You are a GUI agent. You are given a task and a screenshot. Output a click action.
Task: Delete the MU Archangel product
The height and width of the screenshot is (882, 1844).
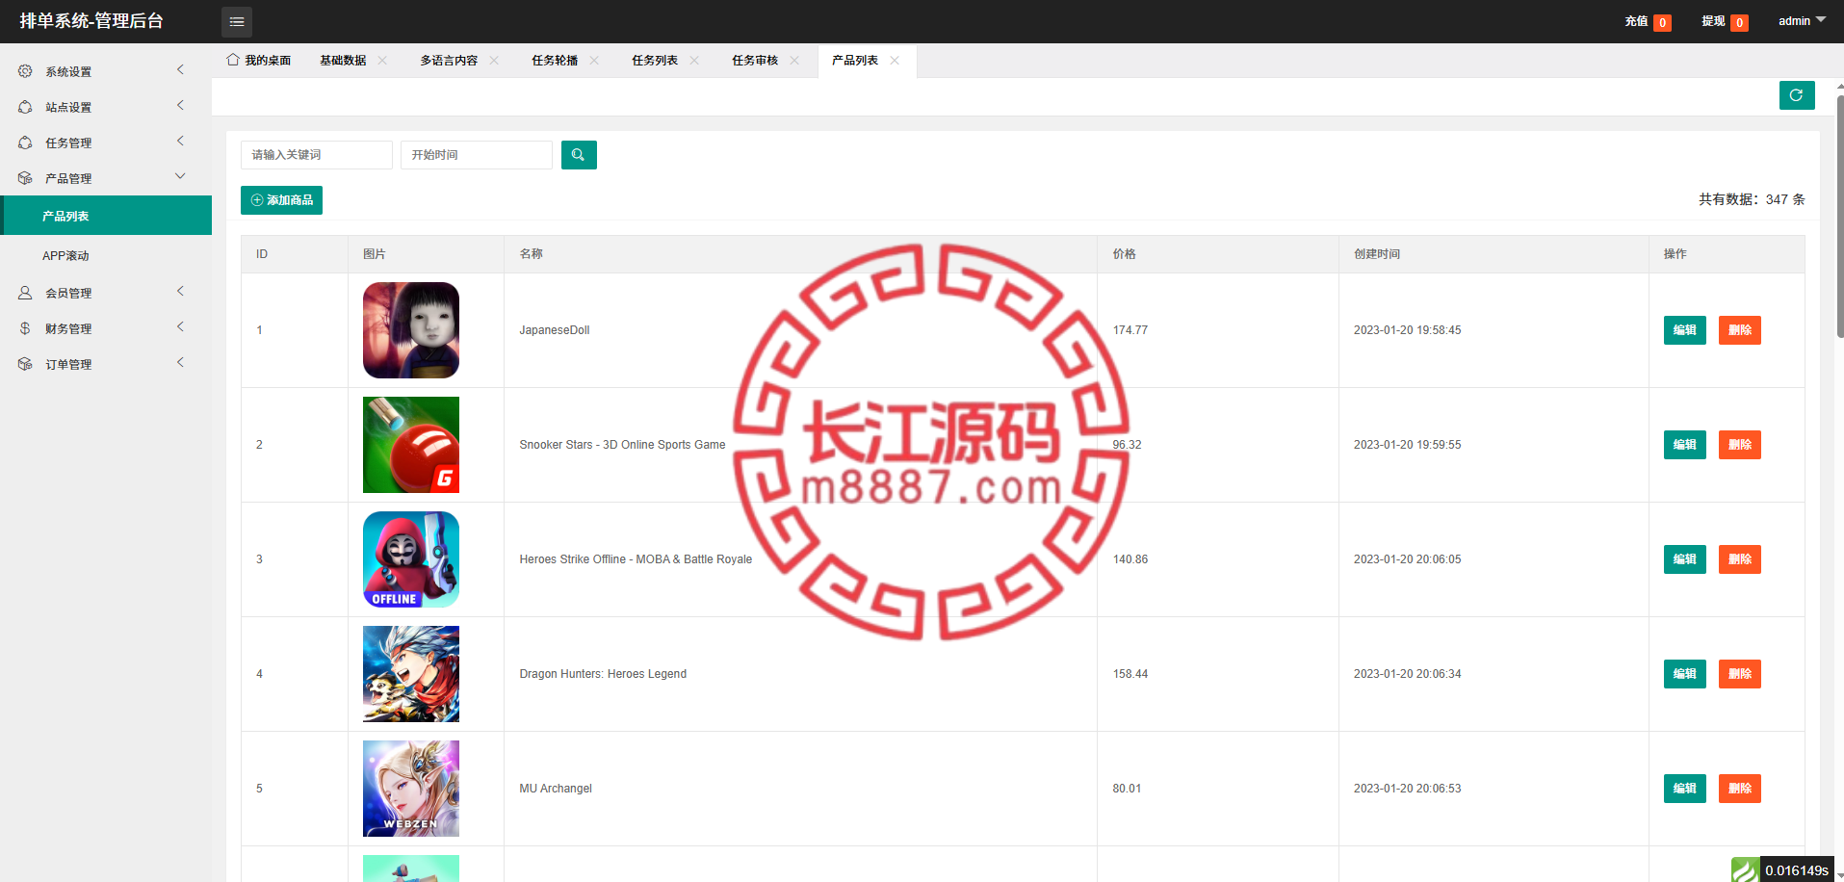[x=1740, y=789]
